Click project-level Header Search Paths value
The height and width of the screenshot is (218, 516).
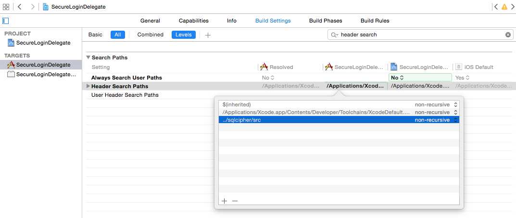click(420, 86)
